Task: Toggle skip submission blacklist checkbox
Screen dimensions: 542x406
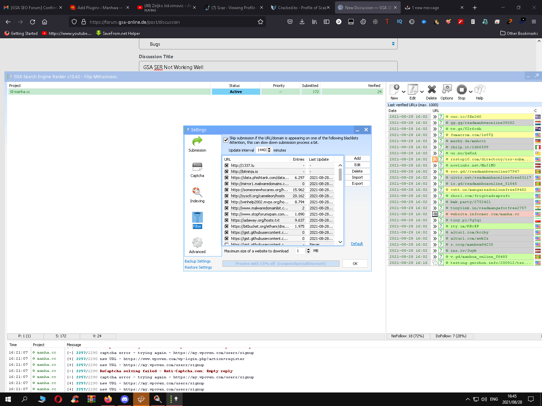Action: (226, 140)
